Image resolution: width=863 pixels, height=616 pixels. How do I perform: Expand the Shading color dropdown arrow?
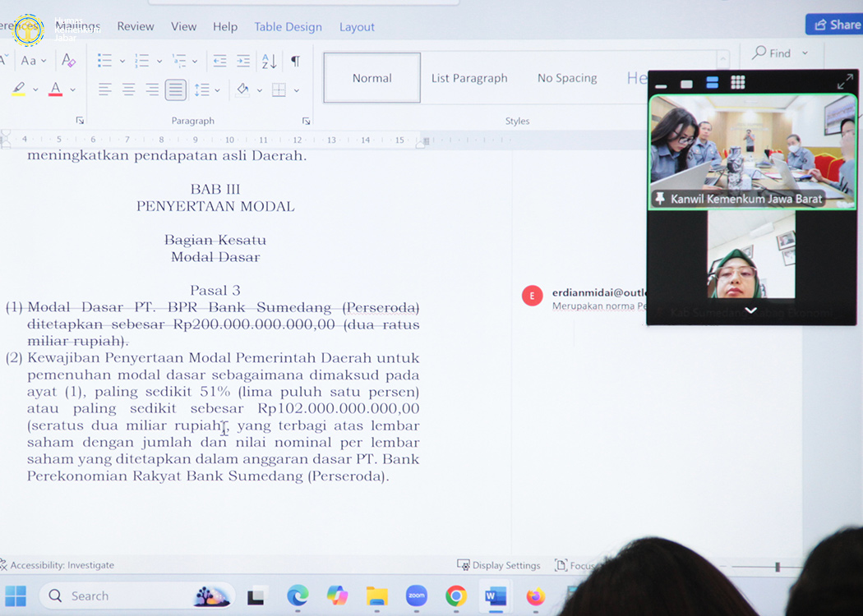pyautogui.click(x=260, y=90)
